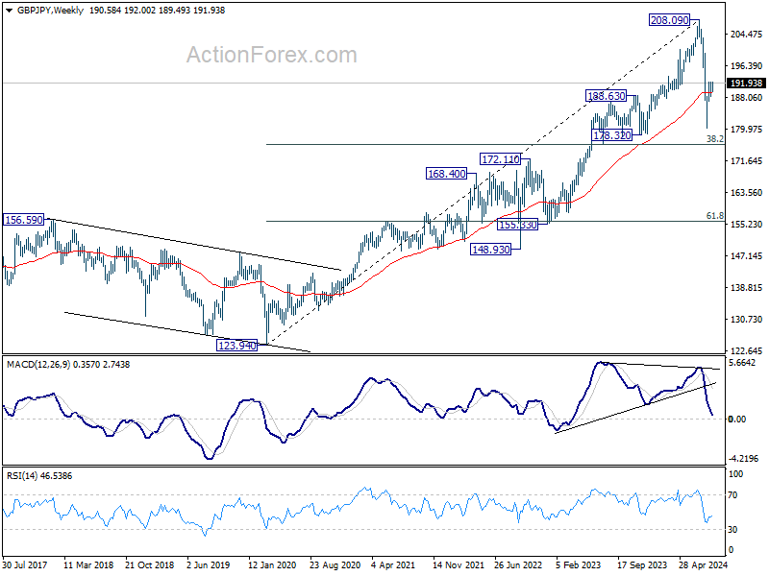Click the 122.645 price axis value
769x576 pixels.
coord(746,350)
